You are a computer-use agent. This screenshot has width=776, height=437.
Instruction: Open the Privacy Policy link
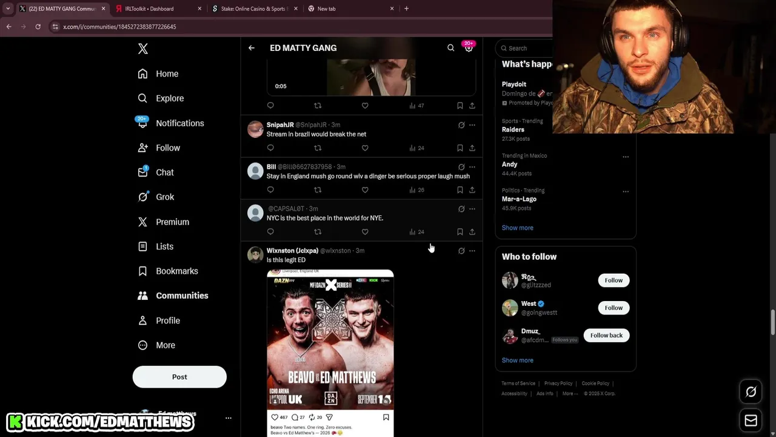pos(558,384)
